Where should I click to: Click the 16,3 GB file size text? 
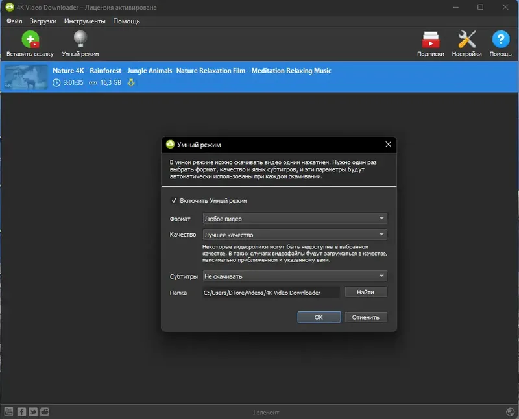pos(111,82)
